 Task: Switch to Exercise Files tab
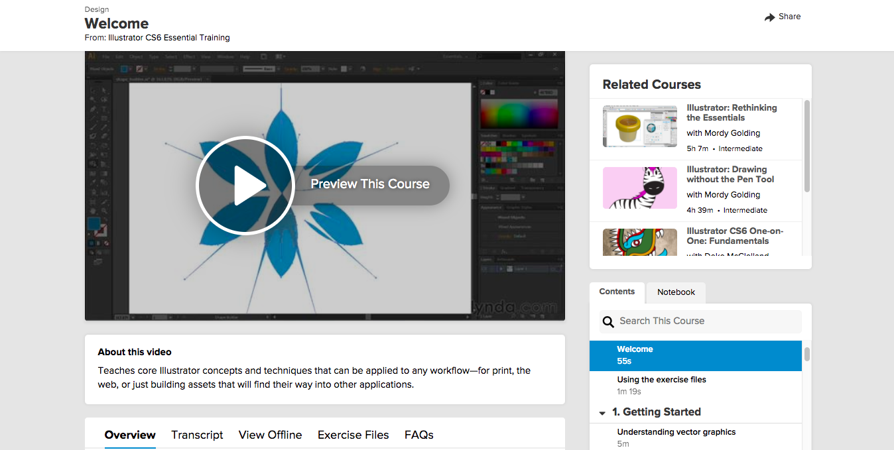[353, 435]
